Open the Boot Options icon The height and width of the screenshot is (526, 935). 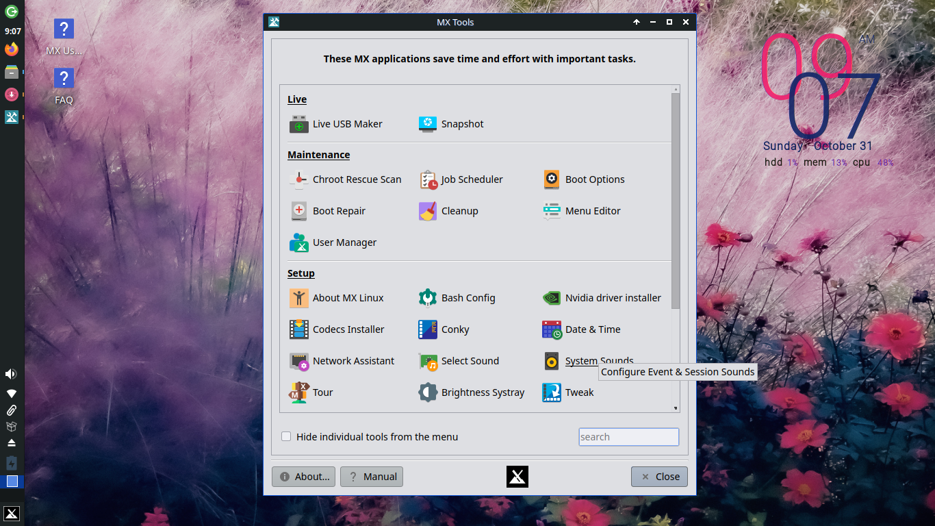(552, 179)
